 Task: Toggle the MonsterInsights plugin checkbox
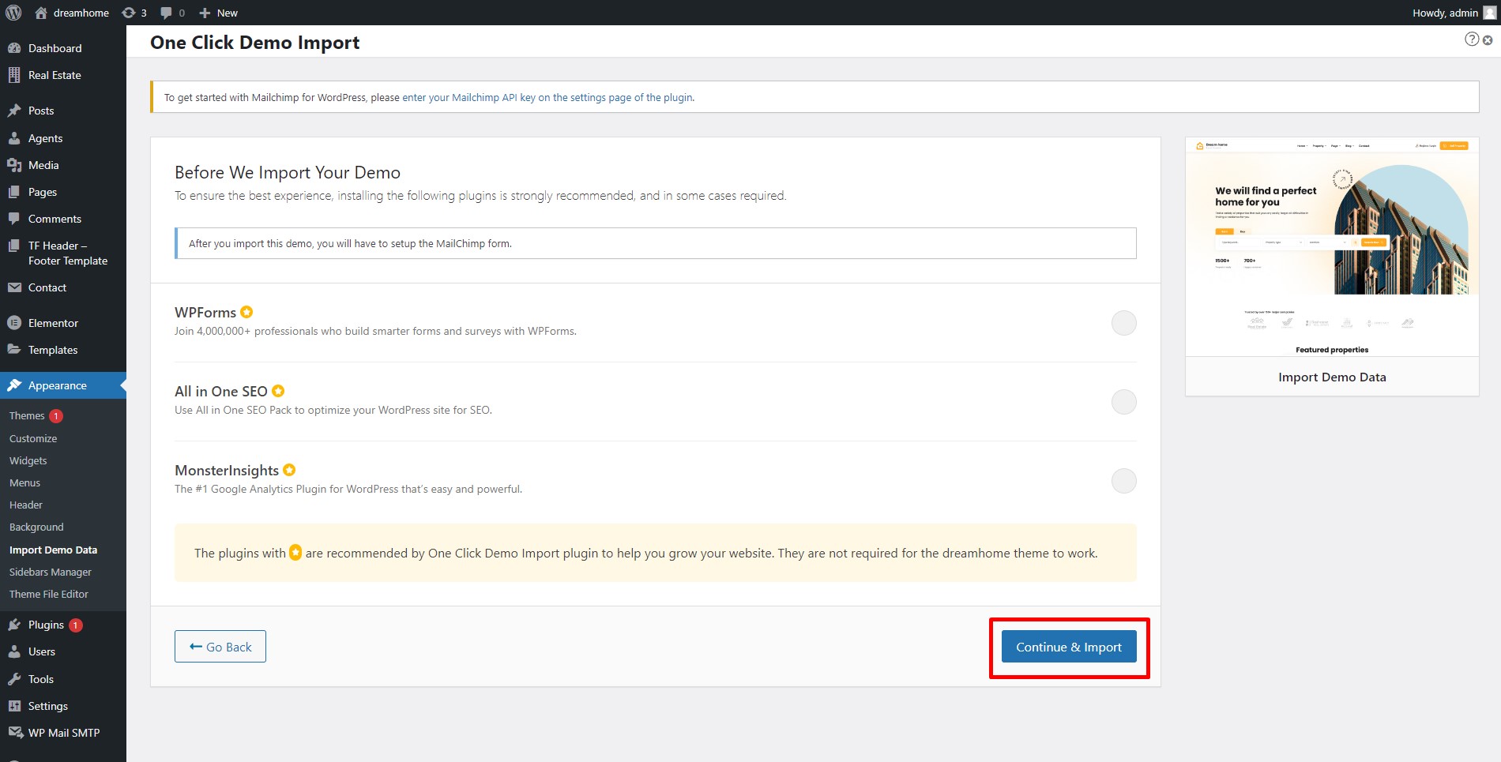1123,481
